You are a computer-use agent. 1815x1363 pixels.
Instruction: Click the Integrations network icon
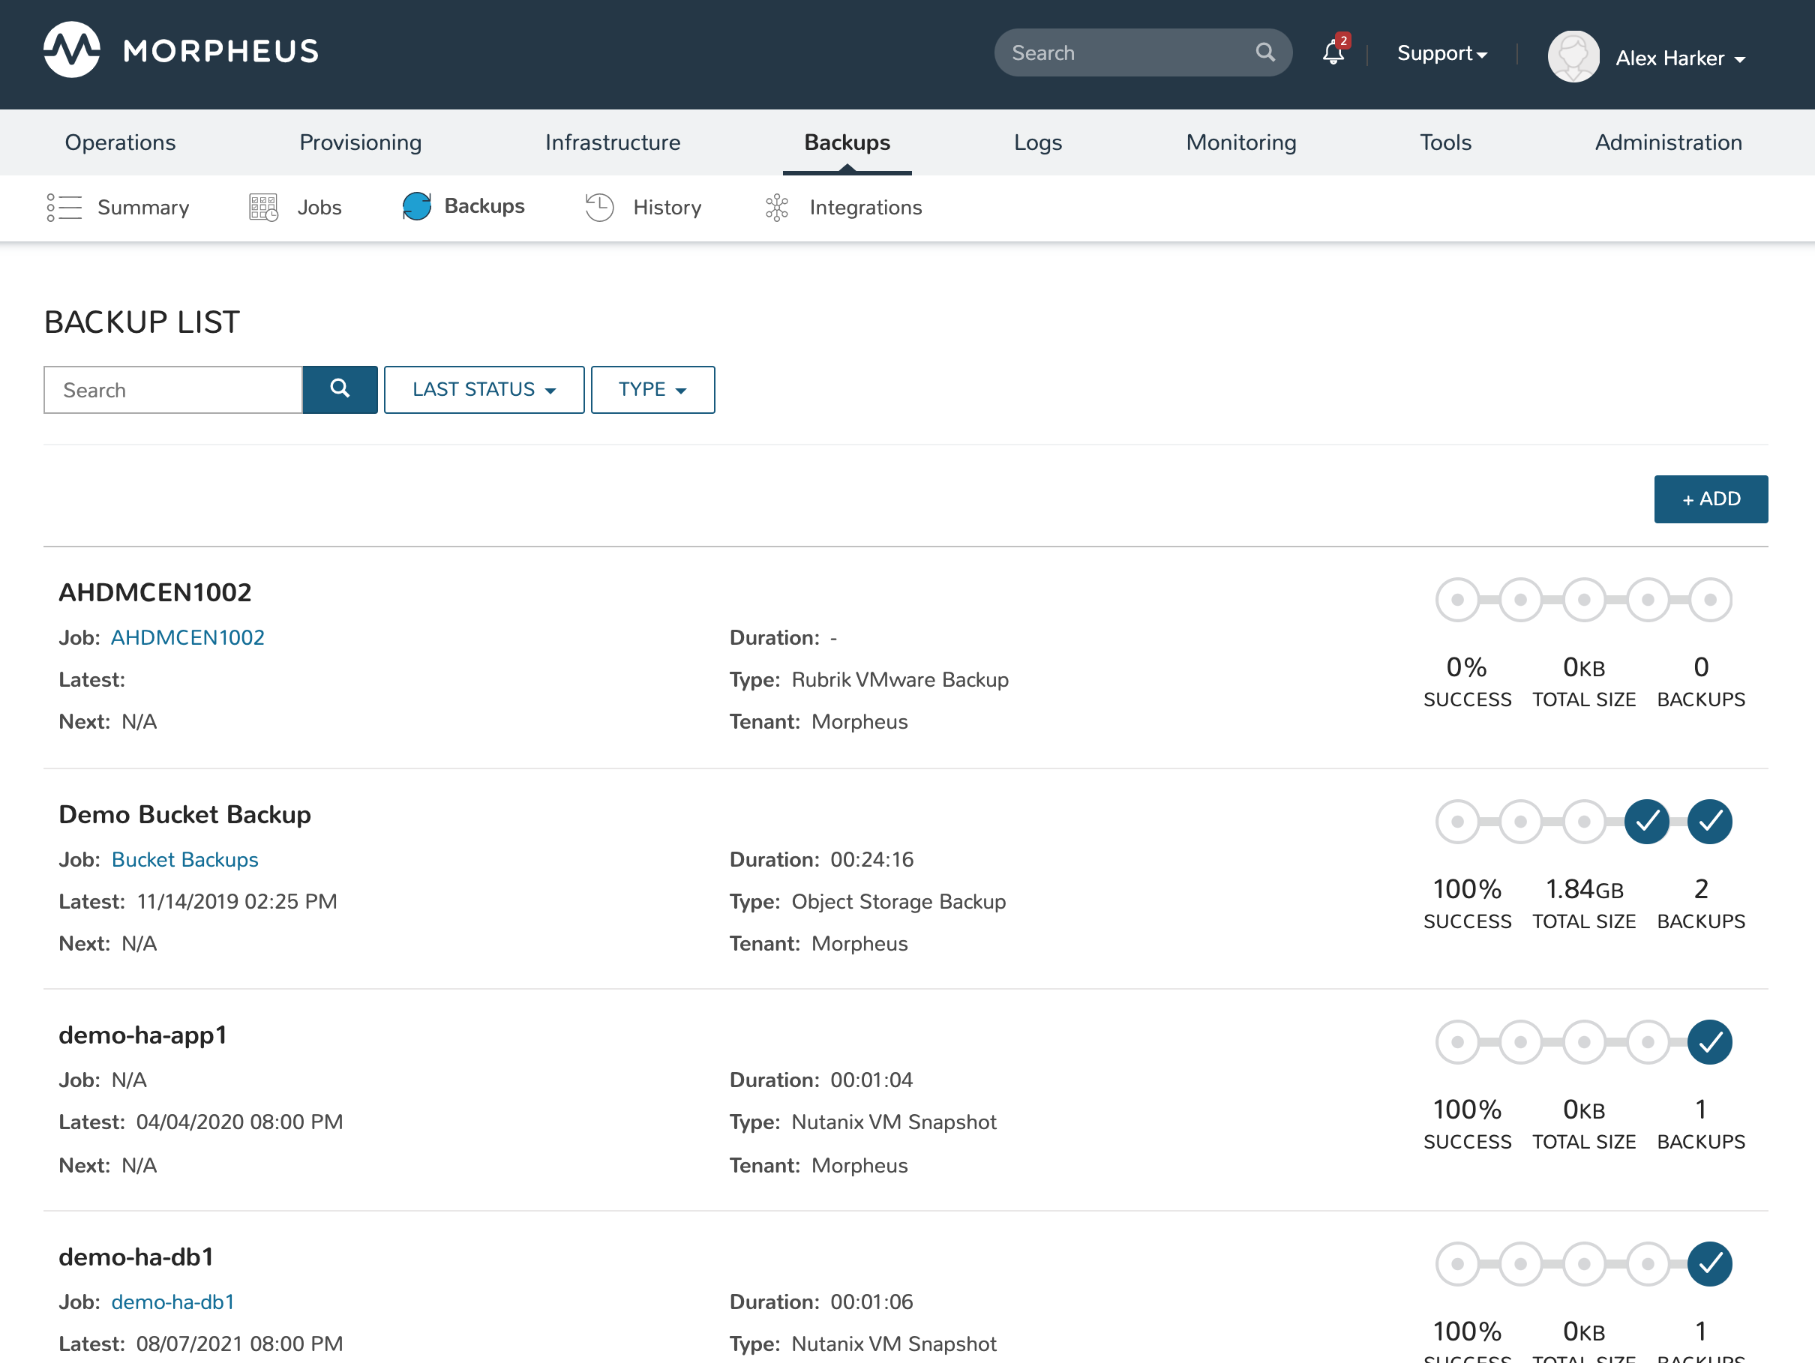tap(776, 208)
